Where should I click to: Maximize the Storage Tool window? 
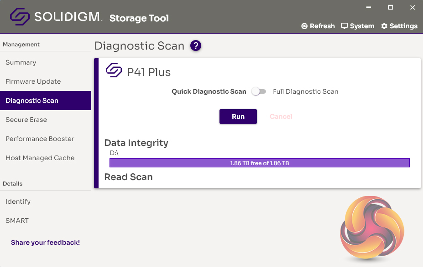click(391, 8)
